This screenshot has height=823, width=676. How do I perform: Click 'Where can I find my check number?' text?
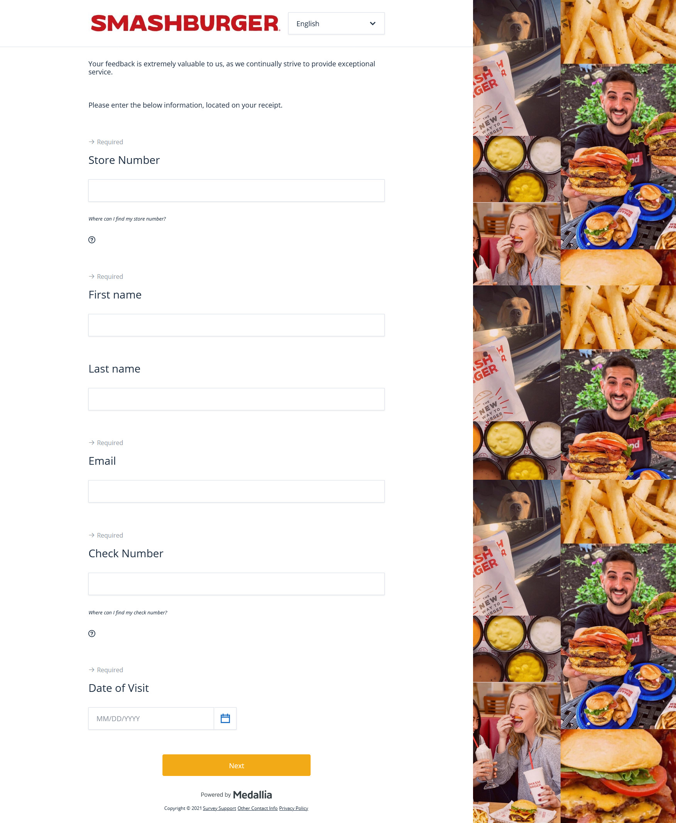click(x=128, y=612)
